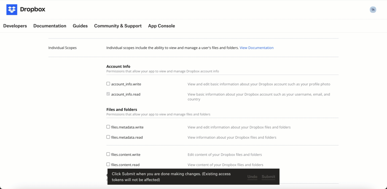Select the account_info.write label text
This screenshot has width=387, height=189.
pos(126,84)
